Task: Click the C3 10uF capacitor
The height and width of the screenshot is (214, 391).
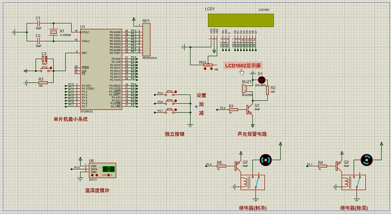Action: (45, 59)
